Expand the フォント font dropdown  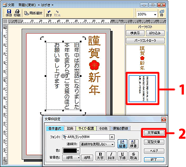(112, 137)
